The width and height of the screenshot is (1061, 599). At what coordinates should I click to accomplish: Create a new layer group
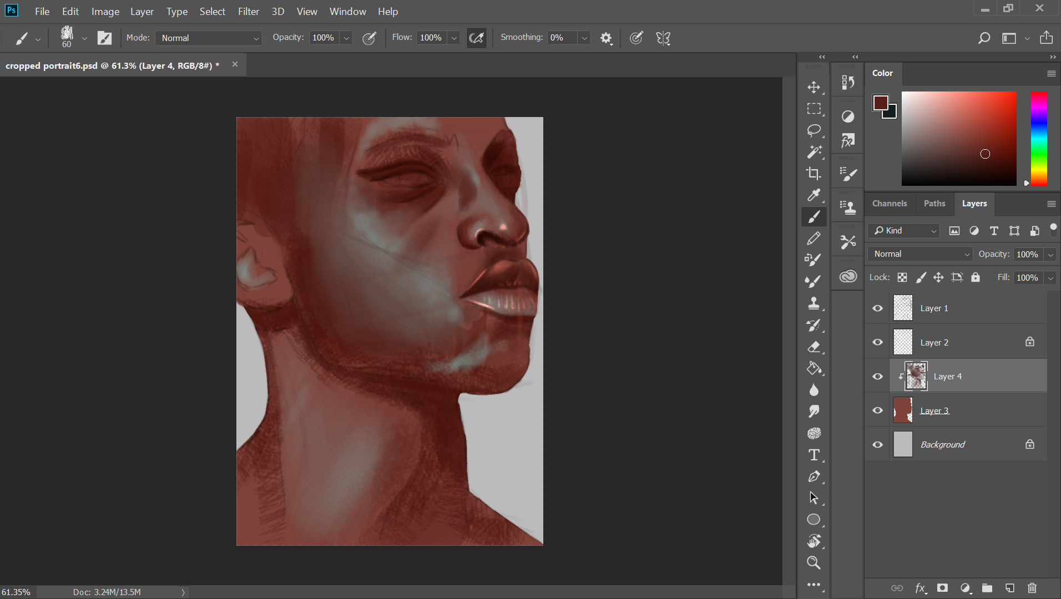click(x=987, y=588)
